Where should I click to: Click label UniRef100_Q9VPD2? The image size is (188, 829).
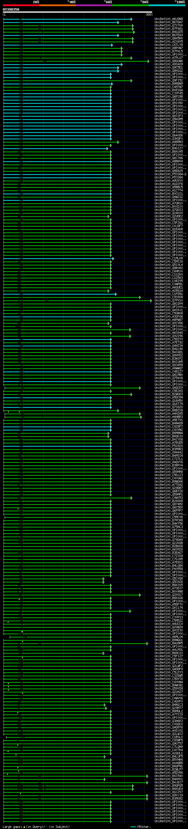click(169, 355)
